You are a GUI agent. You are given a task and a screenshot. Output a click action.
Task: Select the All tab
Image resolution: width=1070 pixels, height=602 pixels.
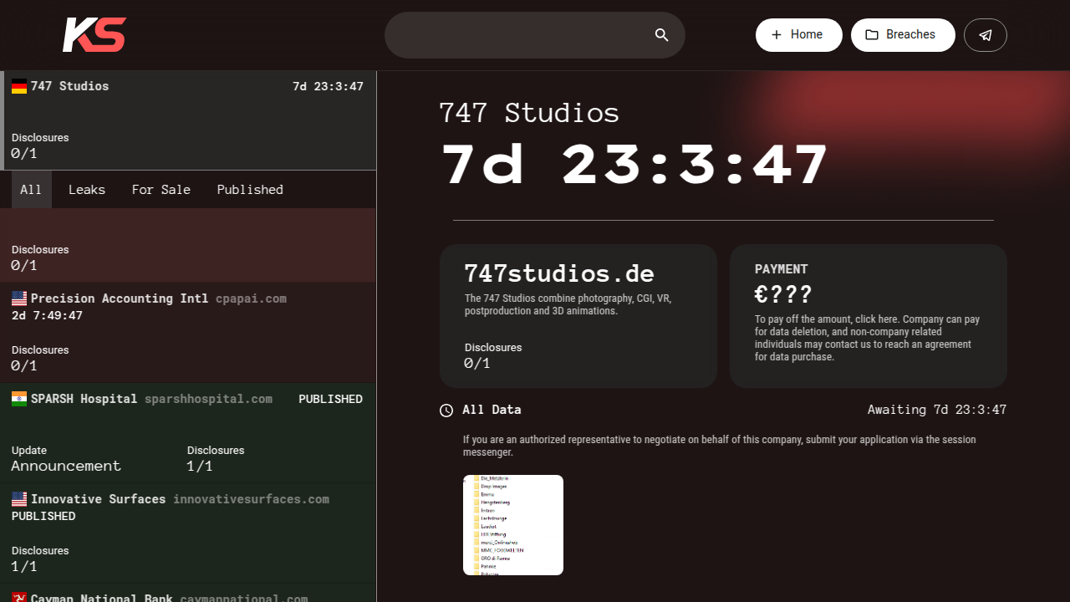coord(30,189)
